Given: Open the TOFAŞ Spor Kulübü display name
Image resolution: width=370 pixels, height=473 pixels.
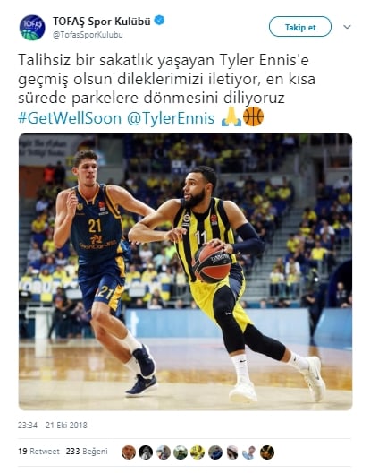Looking at the screenshot, I should (102, 21).
